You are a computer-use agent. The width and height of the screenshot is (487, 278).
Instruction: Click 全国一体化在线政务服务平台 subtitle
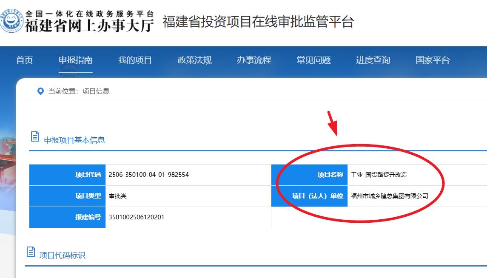pos(89,14)
